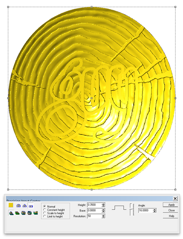The width and height of the screenshot is (183, 239).
Task: Choose the first relief combine mode icon
Action: [12, 213]
